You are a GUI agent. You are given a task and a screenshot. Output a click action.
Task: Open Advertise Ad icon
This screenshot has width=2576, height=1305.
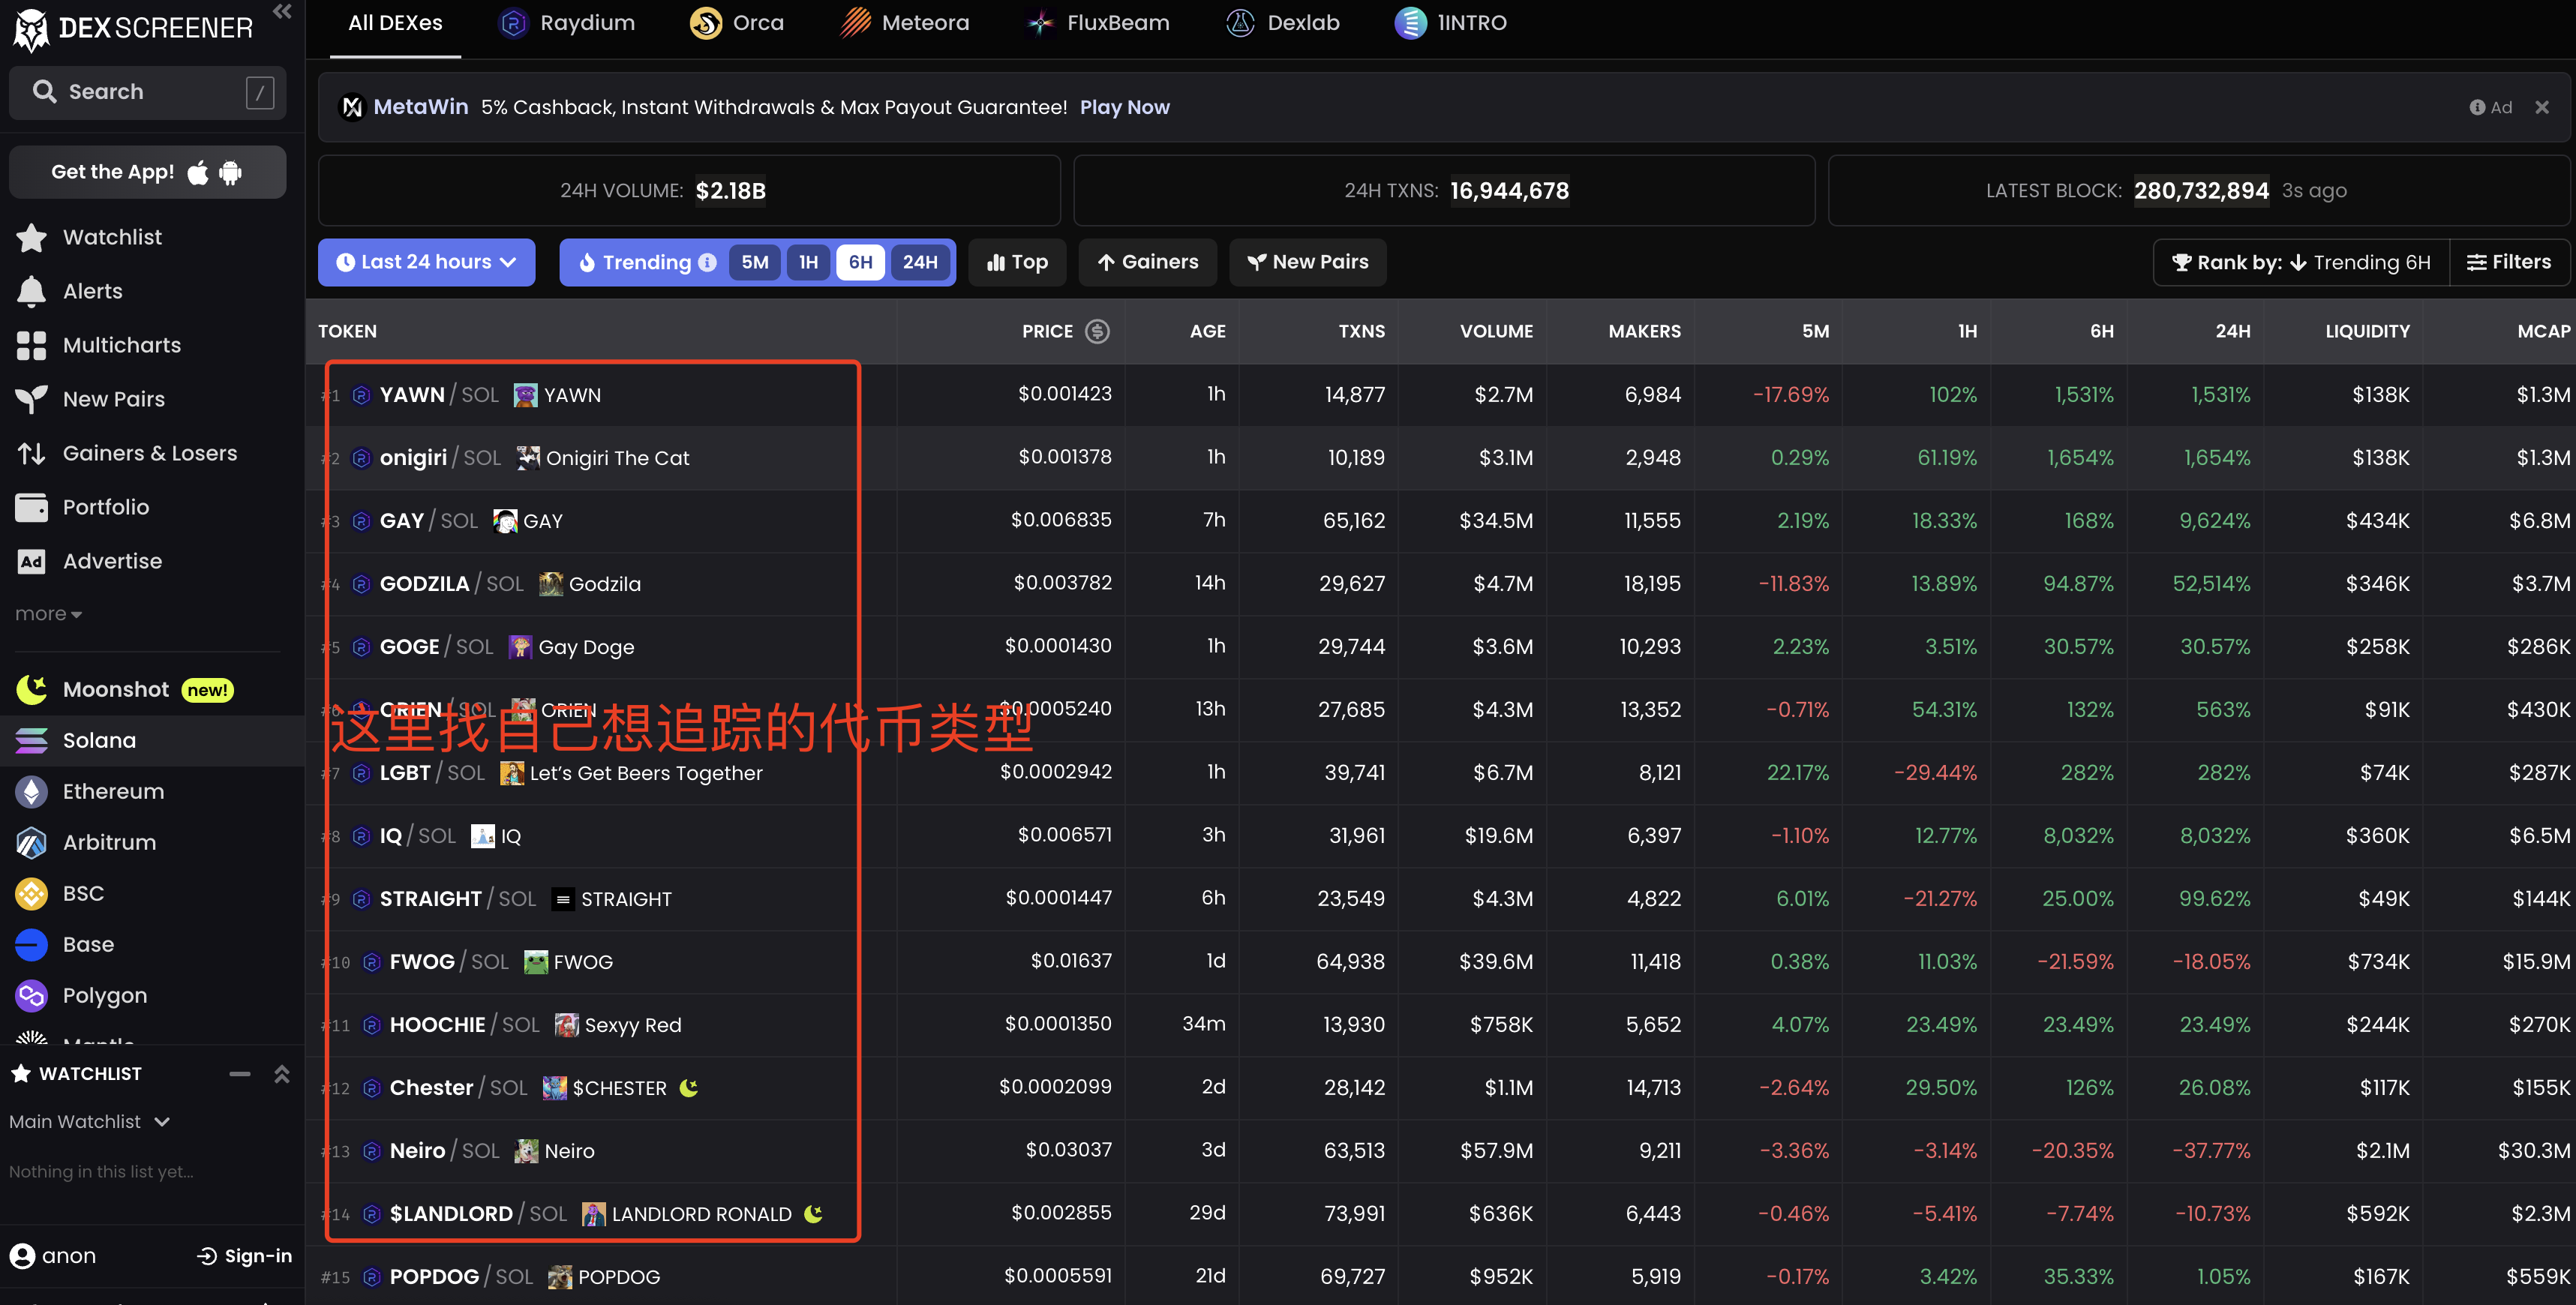31,561
